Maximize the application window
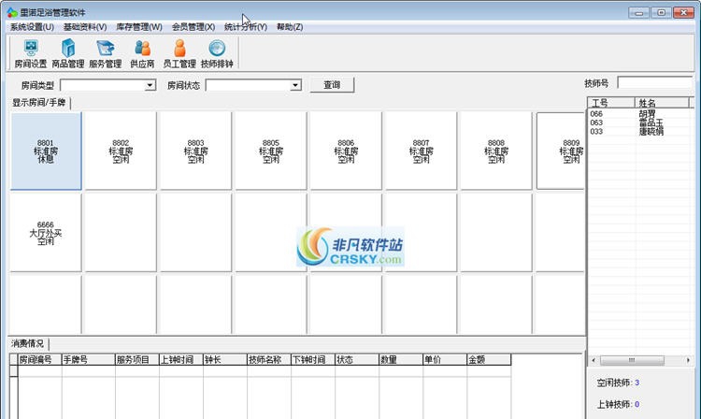The width and height of the screenshot is (701, 419). [661, 12]
